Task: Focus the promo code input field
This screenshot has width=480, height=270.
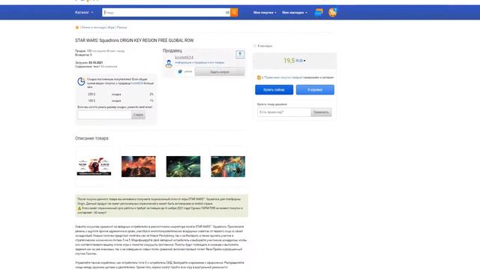Action: click(x=284, y=112)
